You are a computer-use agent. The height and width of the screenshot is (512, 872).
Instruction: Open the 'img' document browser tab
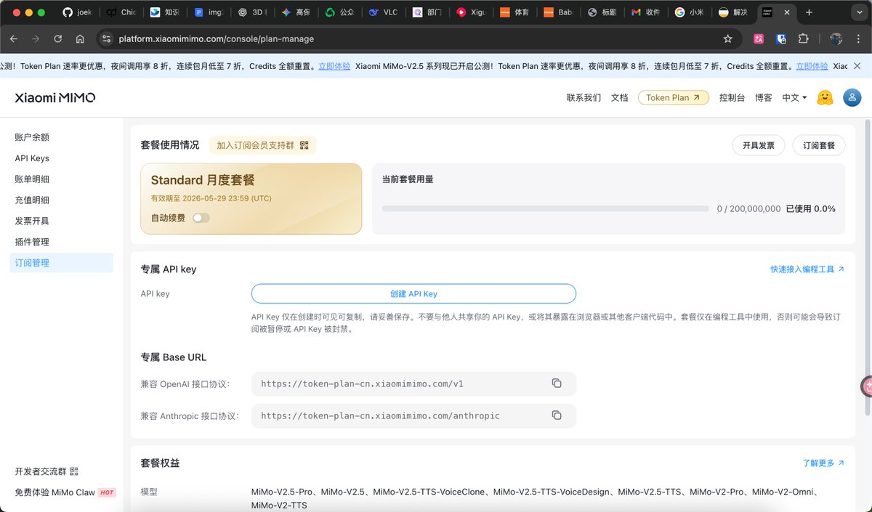point(208,12)
